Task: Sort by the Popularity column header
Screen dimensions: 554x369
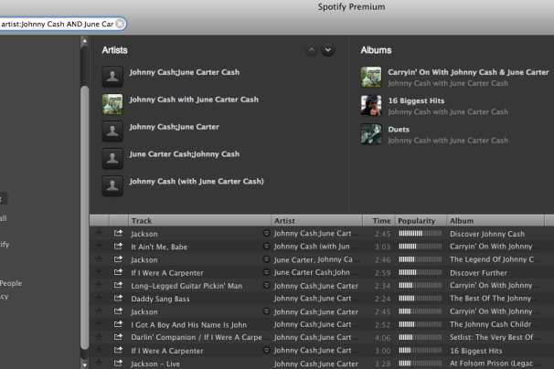Action: tap(421, 221)
